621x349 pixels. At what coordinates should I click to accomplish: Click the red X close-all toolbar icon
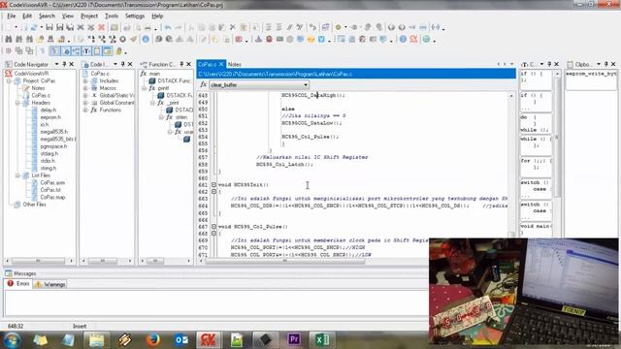101,27
